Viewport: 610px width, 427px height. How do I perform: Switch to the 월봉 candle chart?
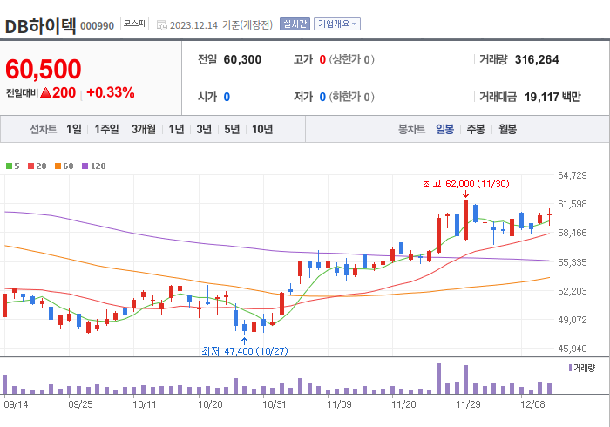click(508, 129)
